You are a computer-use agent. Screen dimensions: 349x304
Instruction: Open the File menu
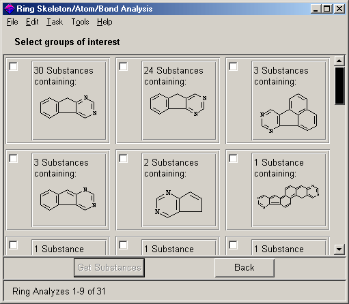click(x=12, y=22)
